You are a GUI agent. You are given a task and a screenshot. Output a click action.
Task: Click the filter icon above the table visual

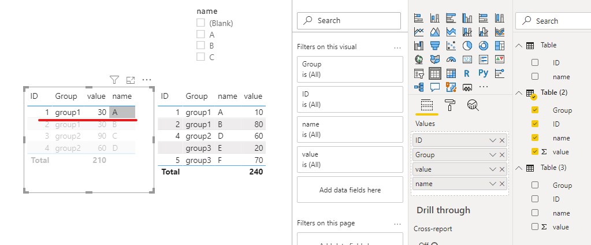pos(114,80)
